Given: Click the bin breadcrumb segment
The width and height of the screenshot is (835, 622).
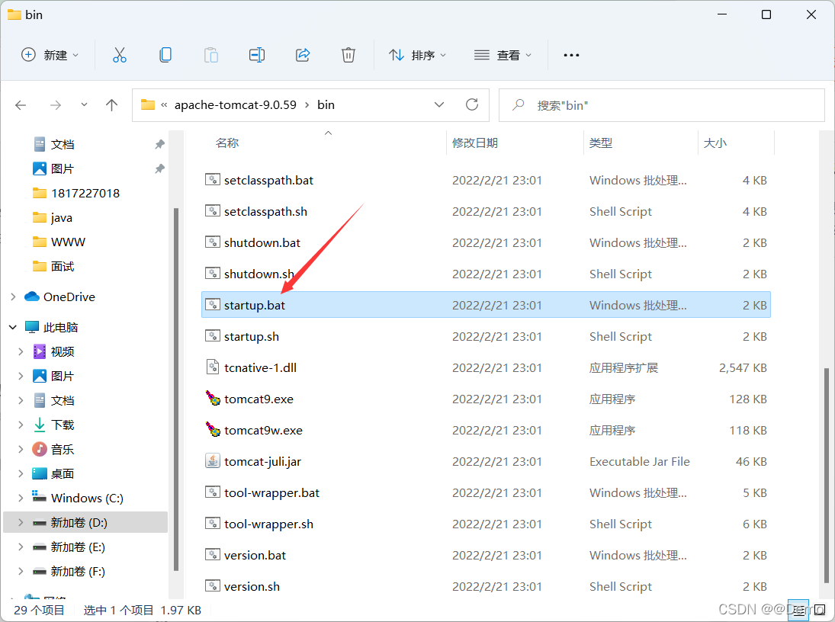Looking at the screenshot, I should point(326,105).
